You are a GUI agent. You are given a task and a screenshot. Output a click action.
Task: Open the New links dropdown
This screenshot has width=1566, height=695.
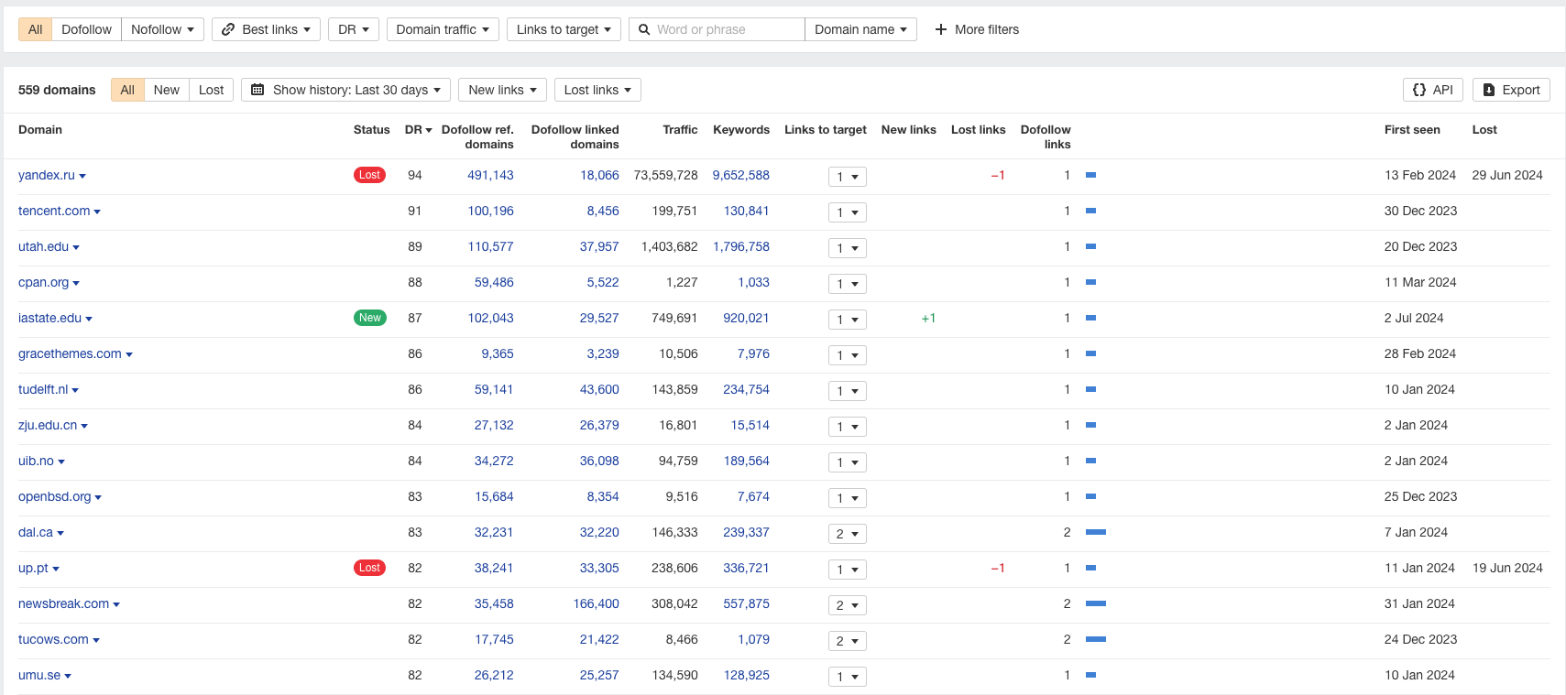[x=502, y=90]
